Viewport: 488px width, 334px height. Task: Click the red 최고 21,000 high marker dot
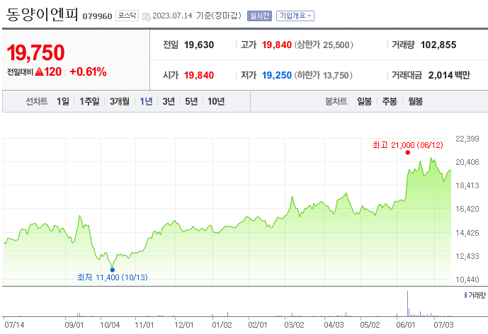point(408,152)
